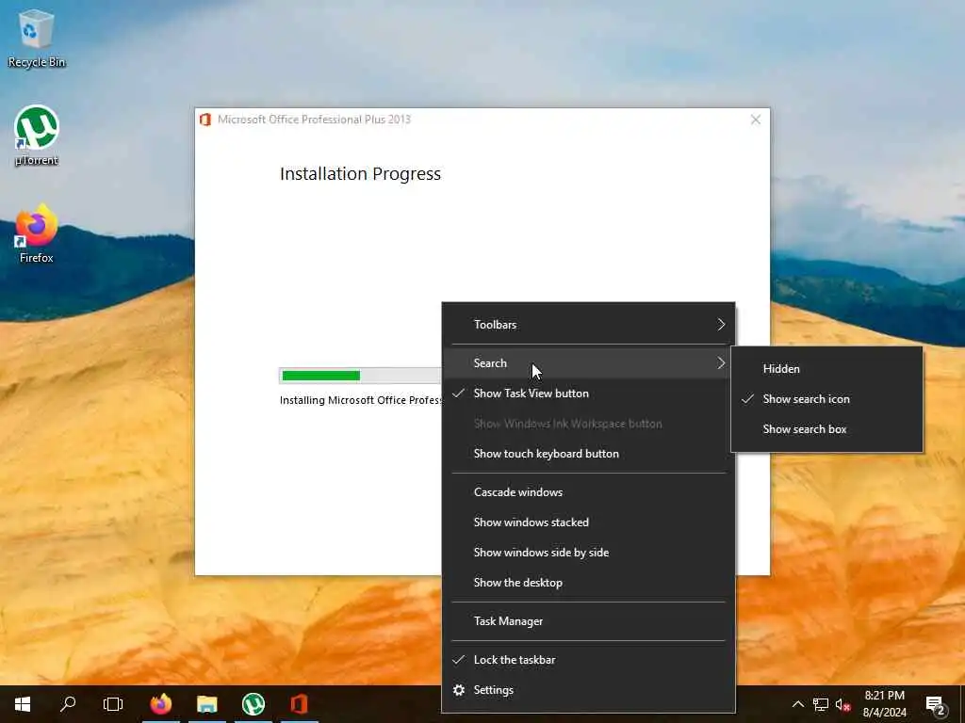
Task: Switch to uTorrent in the taskbar
Action: click(253, 704)
